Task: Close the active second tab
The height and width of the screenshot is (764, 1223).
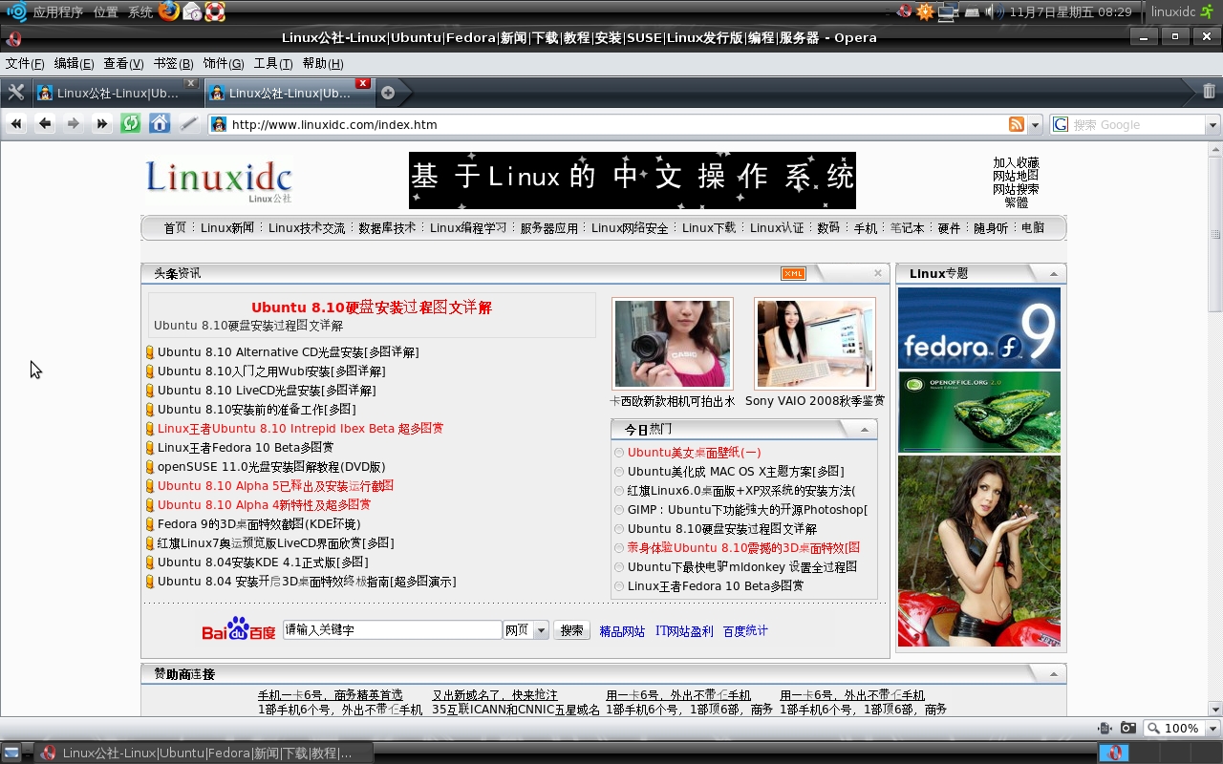Action: [362, 83]
